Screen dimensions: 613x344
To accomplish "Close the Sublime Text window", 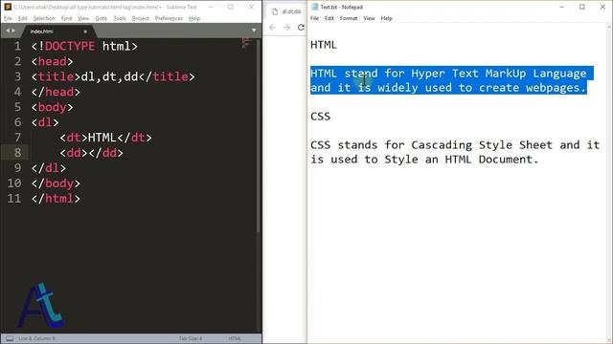I will click(x=251, y=7).
